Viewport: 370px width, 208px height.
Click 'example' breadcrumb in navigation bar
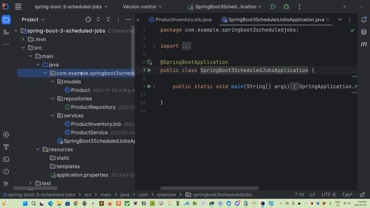tap(166, 195)
